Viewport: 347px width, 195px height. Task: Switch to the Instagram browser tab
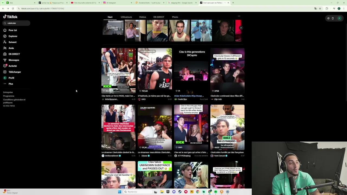(x=118, y=3)
